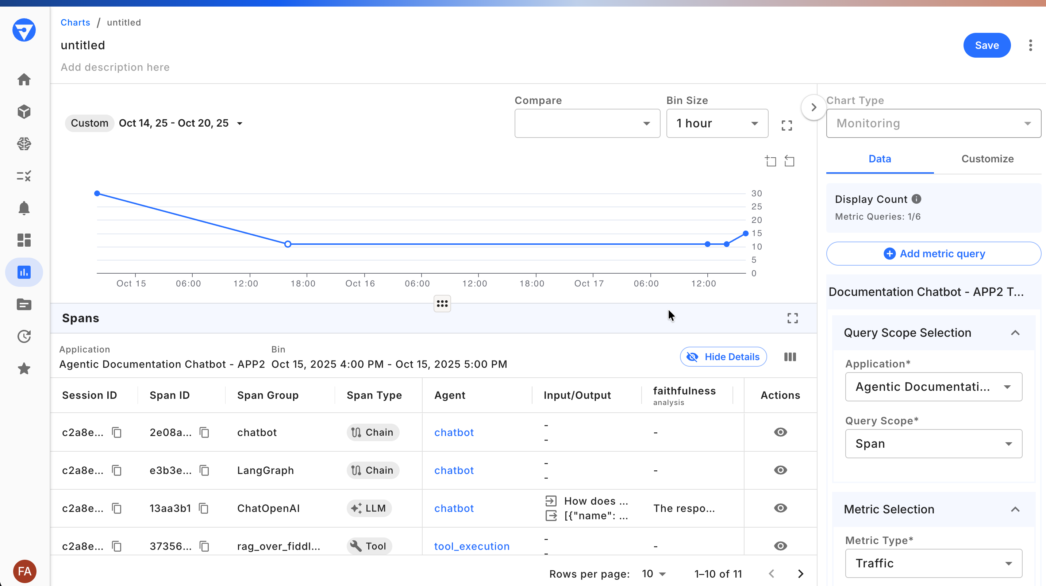
Task: Collapse the Query Scope Selection section
Action: pyautogui.click(x=1016, y=333)
